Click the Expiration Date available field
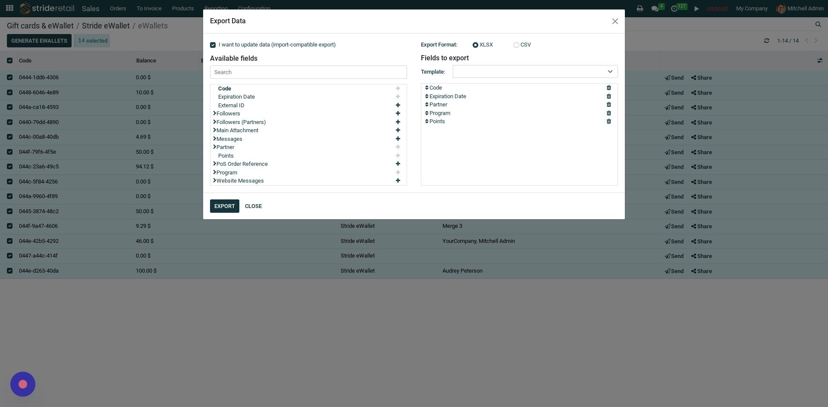Viewport: 828px width, 407px height. coord(236,97)
